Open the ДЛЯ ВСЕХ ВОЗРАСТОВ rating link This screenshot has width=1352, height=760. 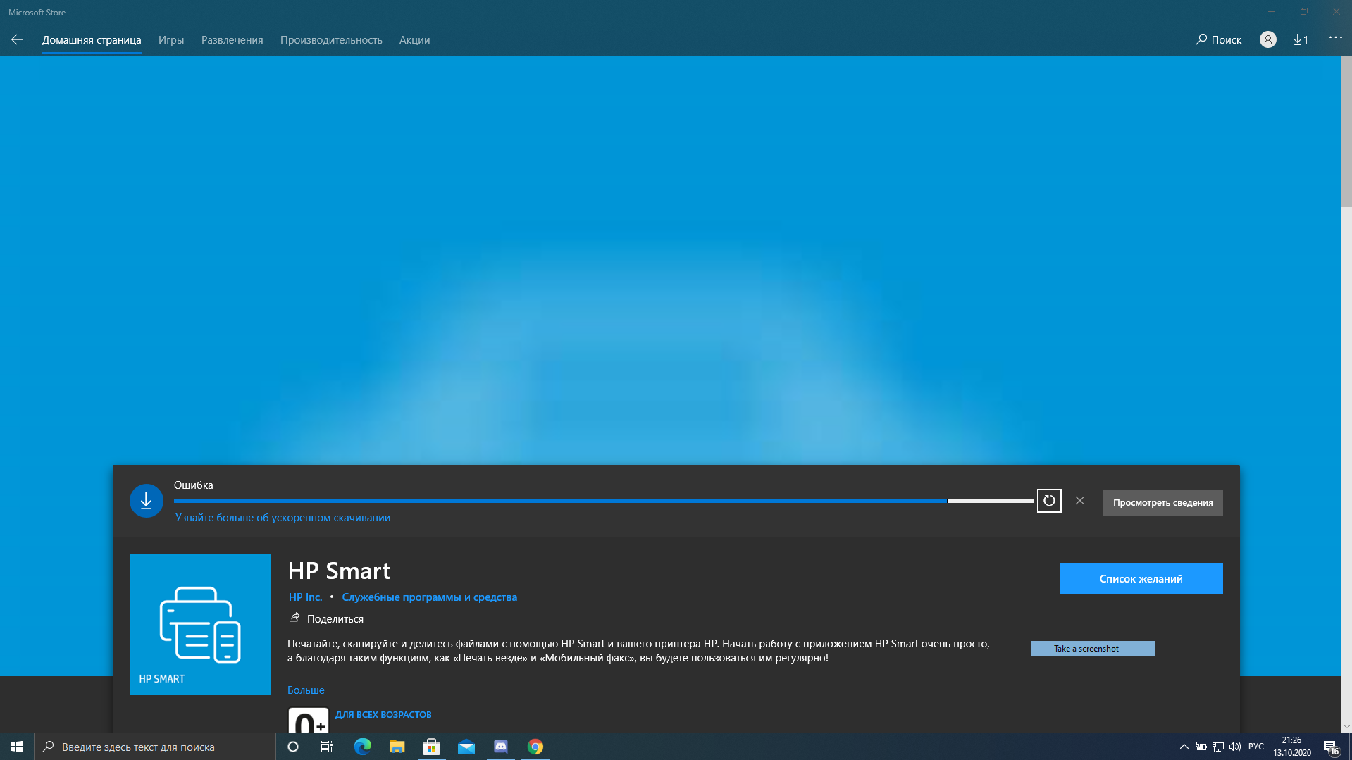point(383,714)
